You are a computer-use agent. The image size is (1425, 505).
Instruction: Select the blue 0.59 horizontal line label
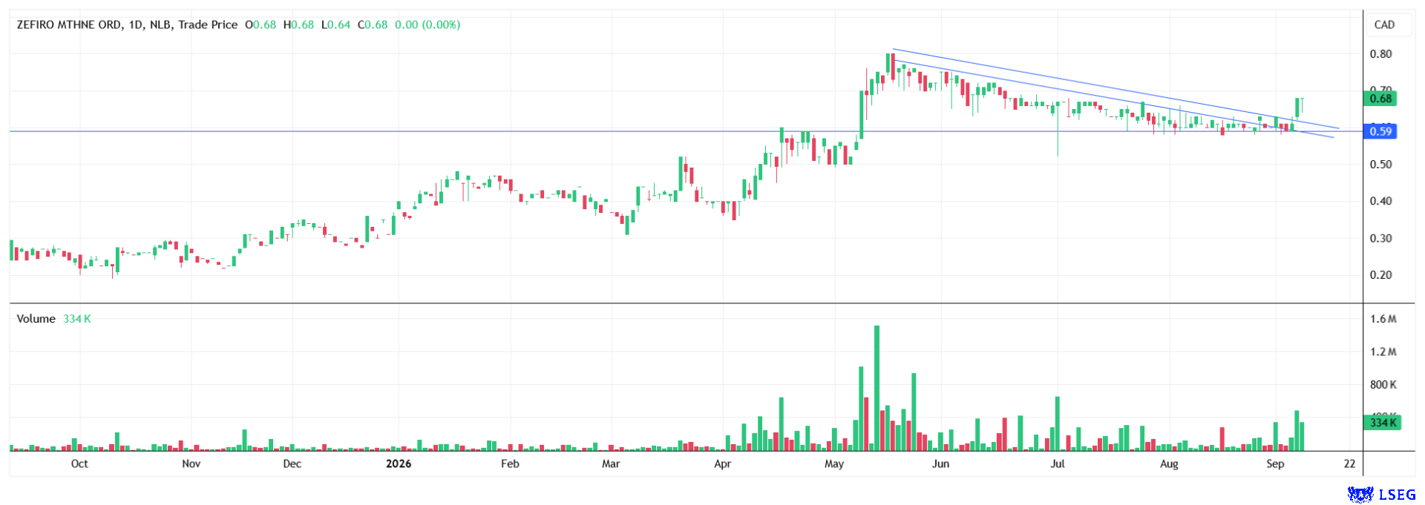pos(1380,131)
